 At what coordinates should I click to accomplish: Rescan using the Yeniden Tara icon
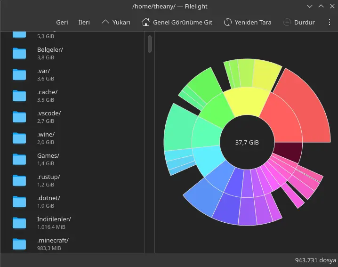pyautogui.click(x=228, y=22)
